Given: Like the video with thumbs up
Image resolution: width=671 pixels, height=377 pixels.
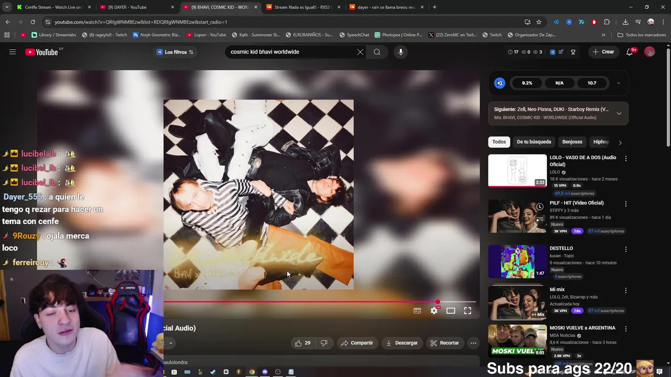Looking at the screenshot, I should coord(302,343).
